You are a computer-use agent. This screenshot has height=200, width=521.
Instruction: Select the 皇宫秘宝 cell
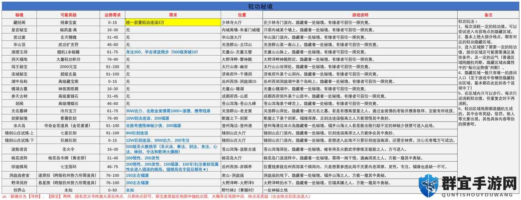point(20,30)
